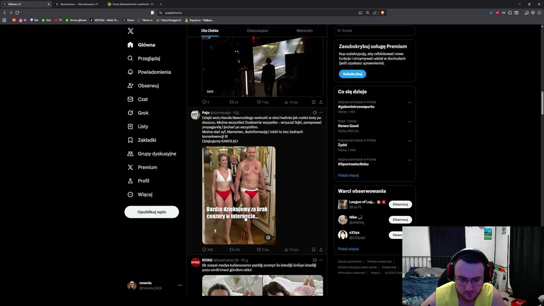This screenshot has width=544, height=306.
Task: Open the Renee Good trend
Action: click(x=348, y=126)
